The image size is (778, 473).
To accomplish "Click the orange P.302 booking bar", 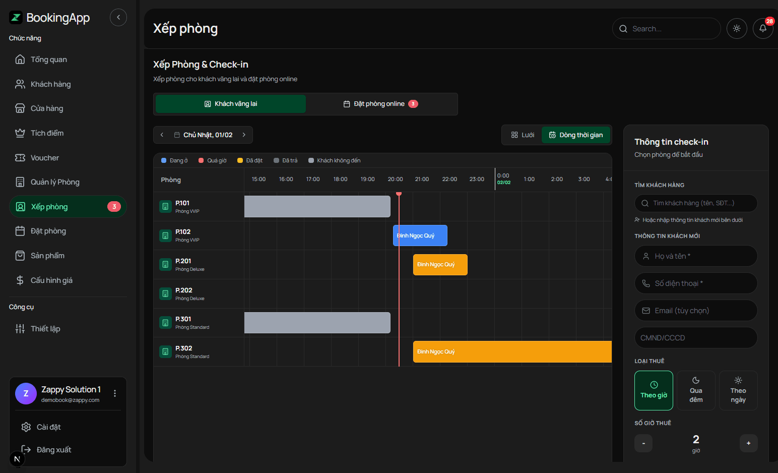I will coord(512,351).
